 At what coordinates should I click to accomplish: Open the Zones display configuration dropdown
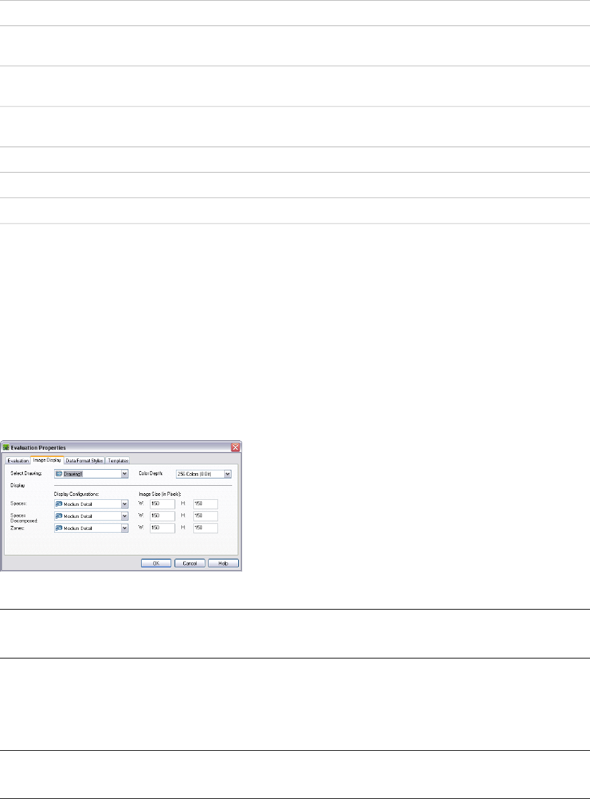click(91, 529)
